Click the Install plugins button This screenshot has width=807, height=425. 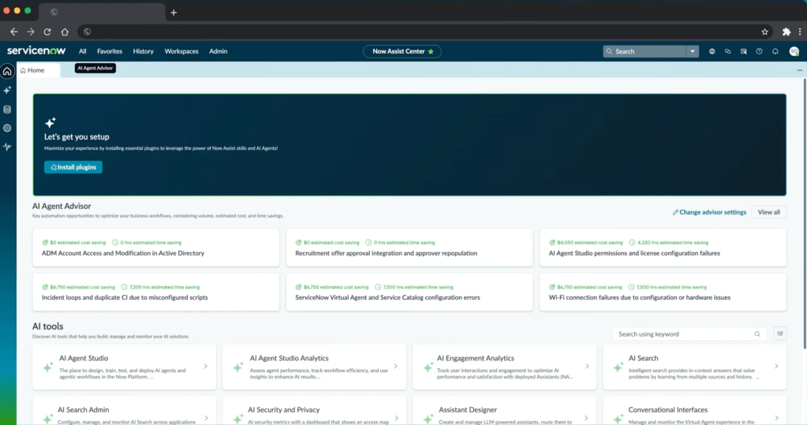click(x=73, y=167)
